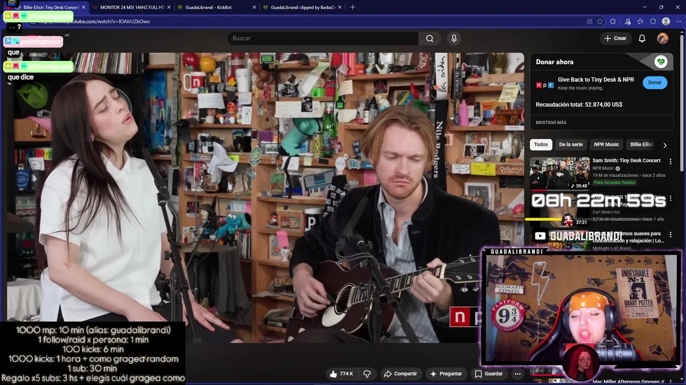Select the De la serie filter chip

[571, 144]
